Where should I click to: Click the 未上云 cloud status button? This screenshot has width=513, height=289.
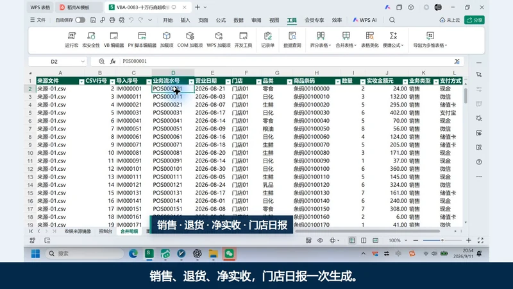point(450,20)
